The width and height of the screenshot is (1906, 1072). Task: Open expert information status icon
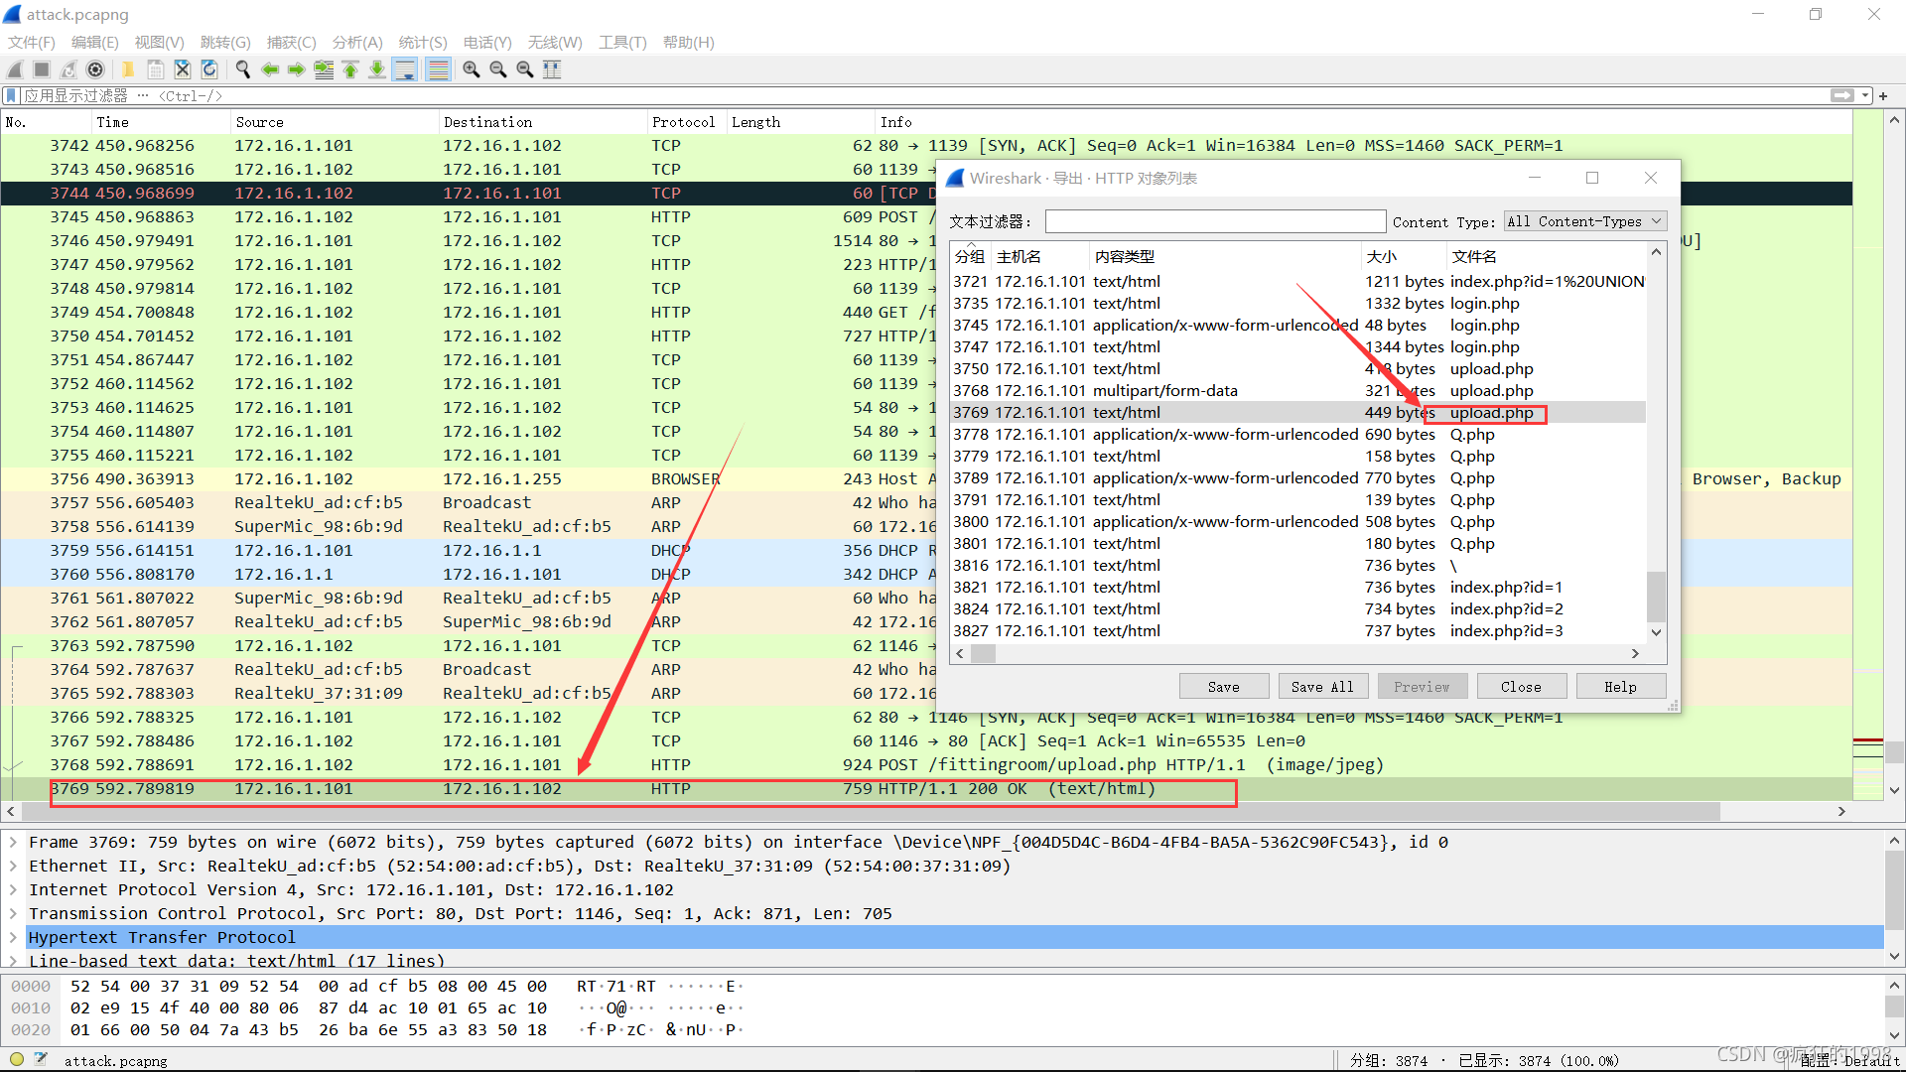17,1059
